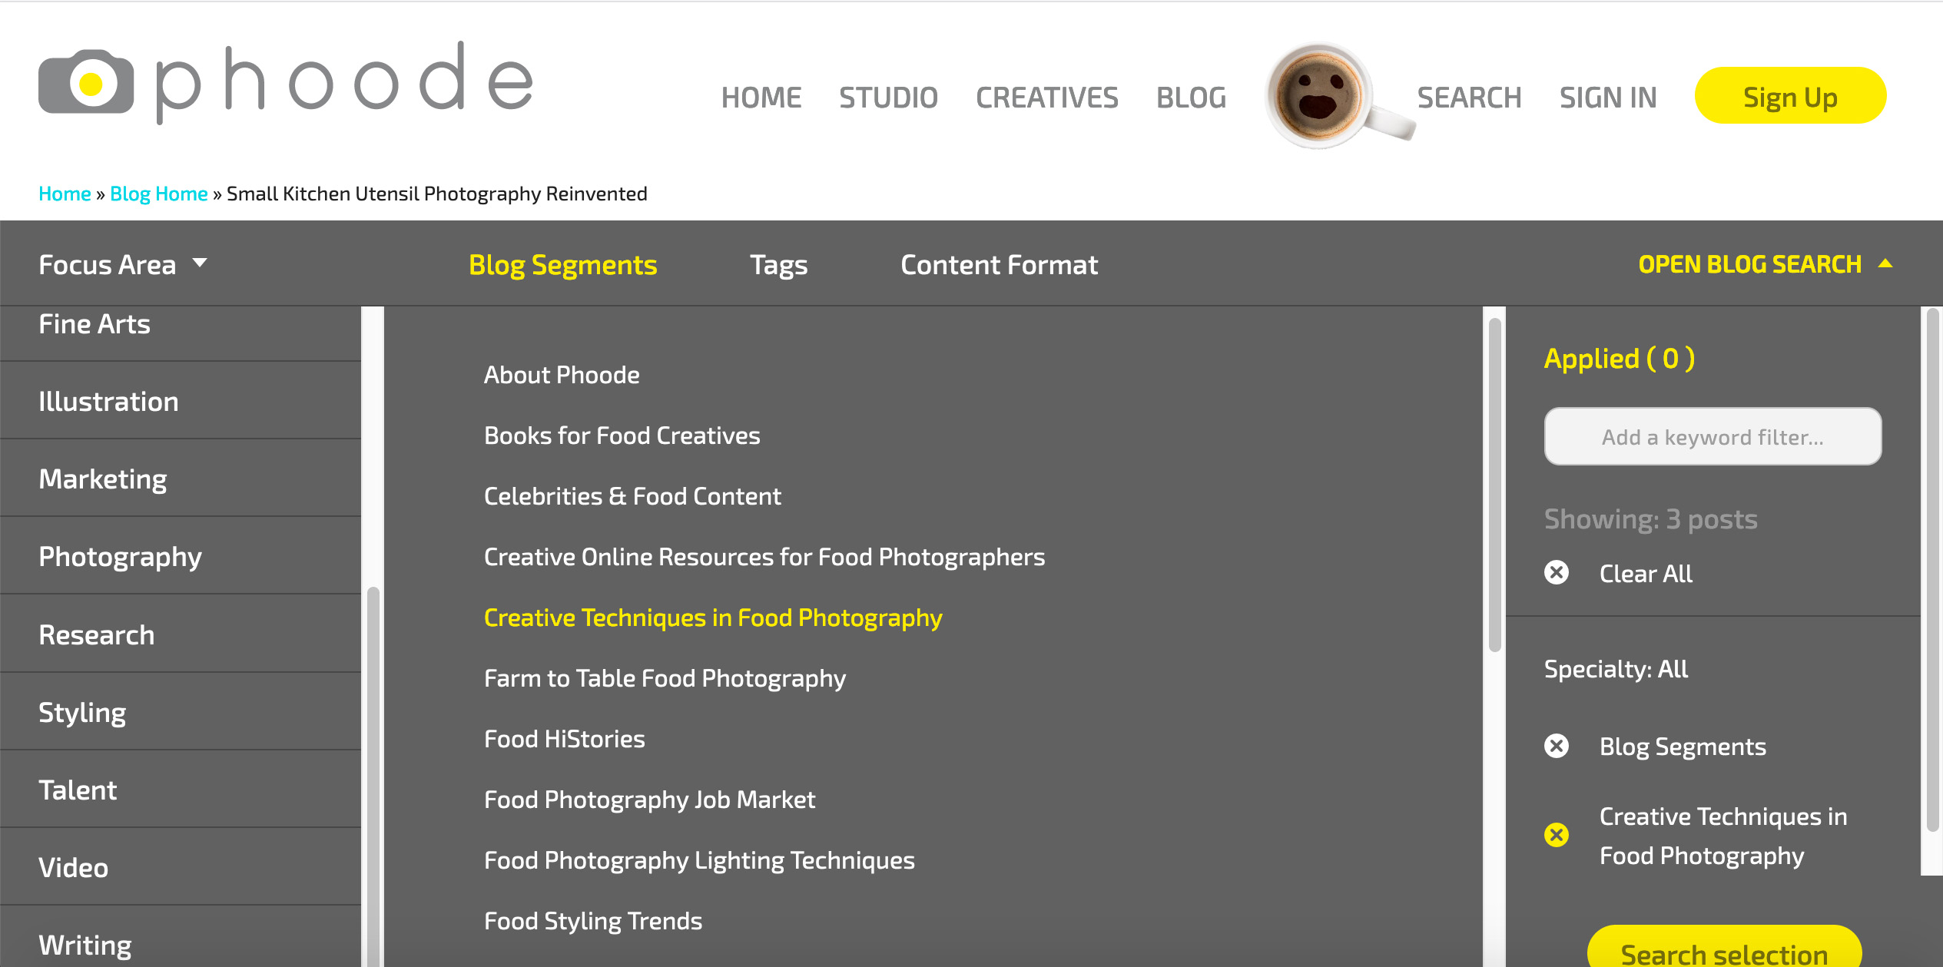
Task: Select Styling focus area
Action: (181, 712)
